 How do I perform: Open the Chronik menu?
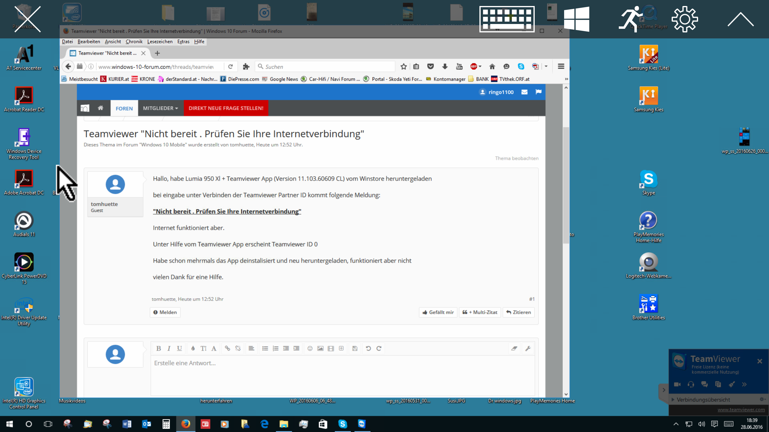(x=134, y=41)
